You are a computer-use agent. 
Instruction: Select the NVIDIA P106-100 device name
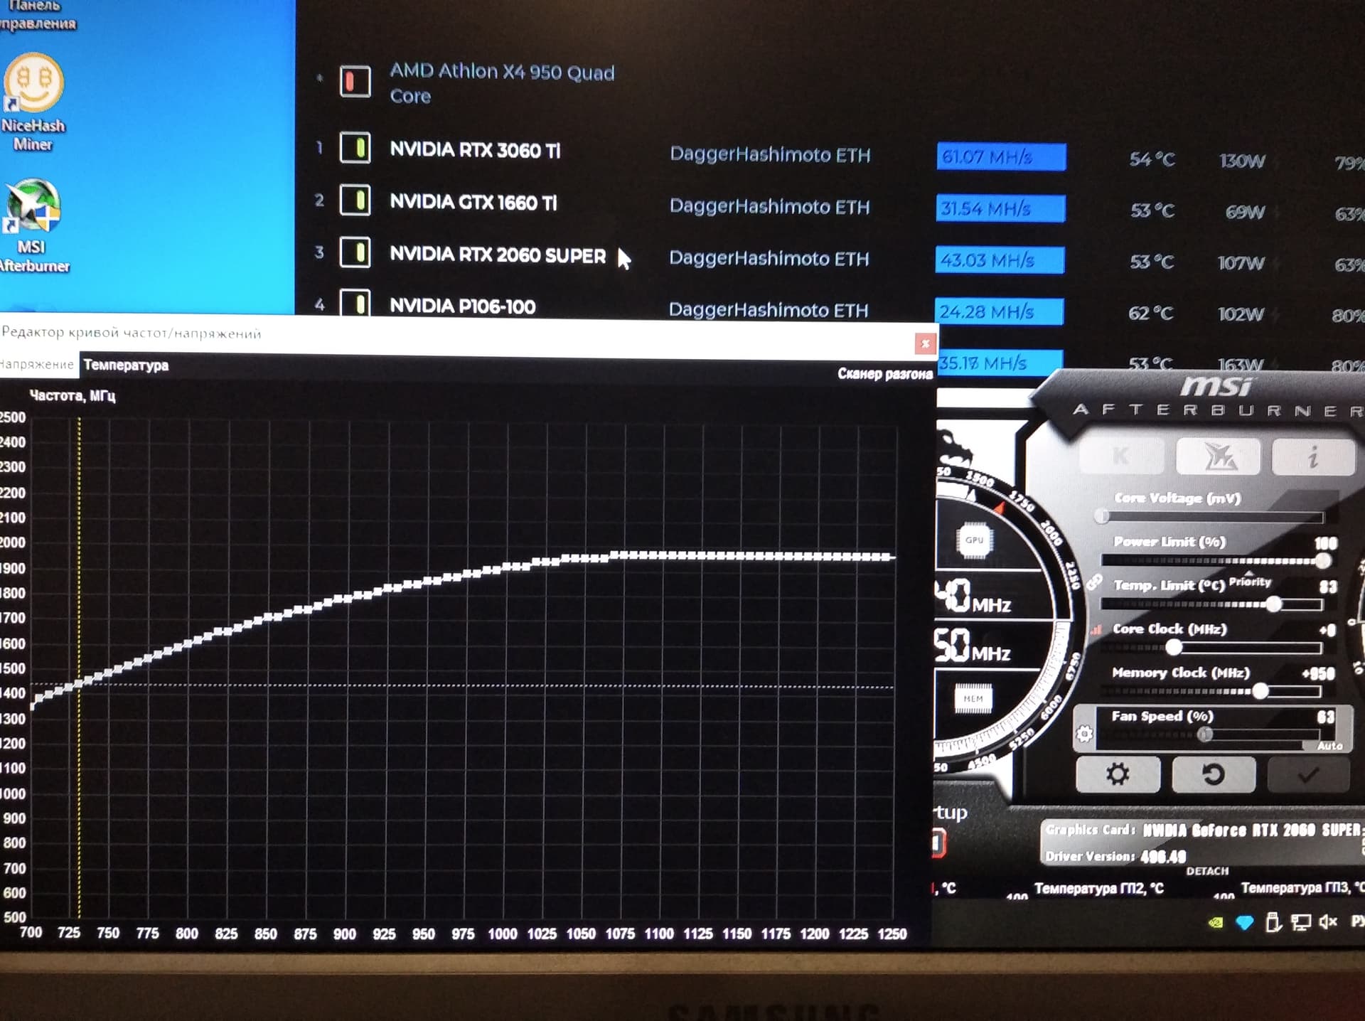click(462, 306)
